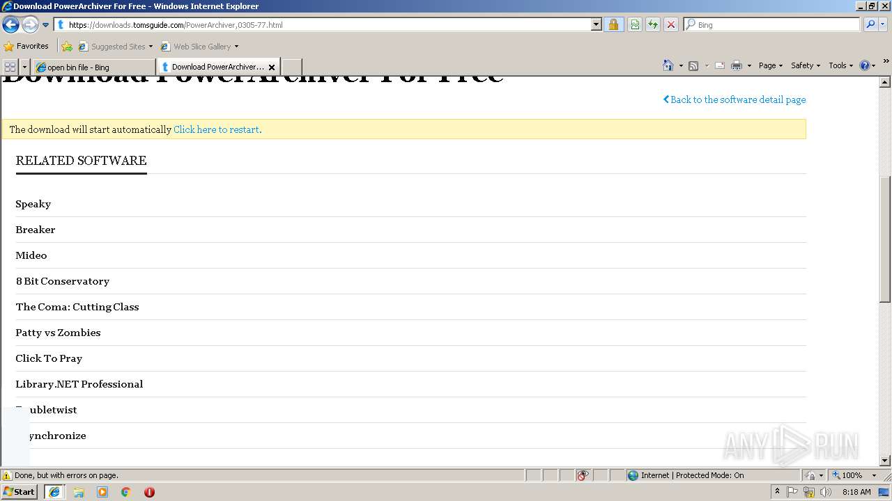This screenshot has width=892, height=501.
Task: Click 'Click here to restart' download link
Action: [x=216, y=129]
